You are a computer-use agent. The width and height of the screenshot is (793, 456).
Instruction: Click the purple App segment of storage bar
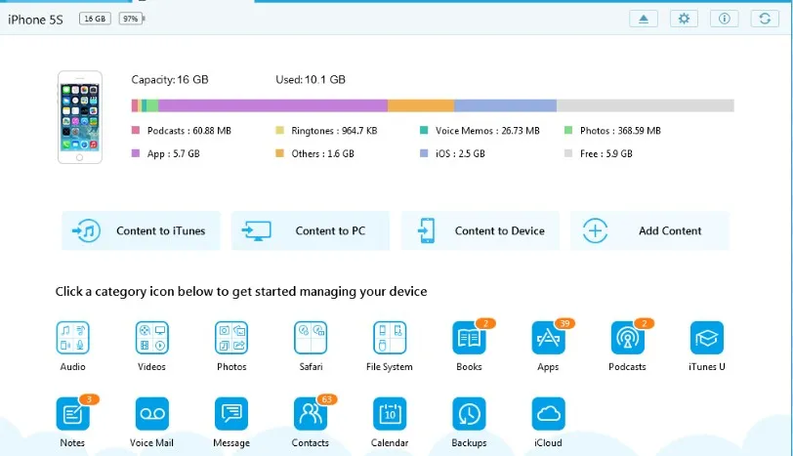click(x=273, y=105)
